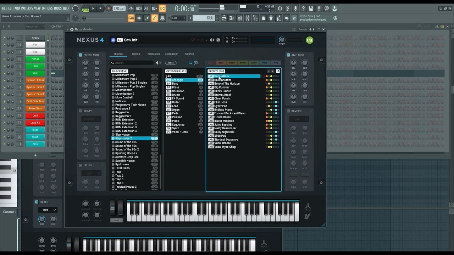Open the Line snap dropdown
The height and width of the screenshot is (255, 454).
179,18
